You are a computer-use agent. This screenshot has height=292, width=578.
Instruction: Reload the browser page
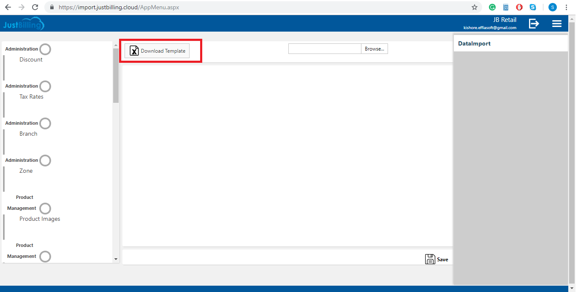click(35, 7)
